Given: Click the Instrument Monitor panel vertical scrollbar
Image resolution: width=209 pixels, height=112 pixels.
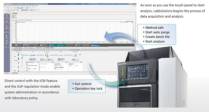Looking at the screenshot, I should 39,66.
